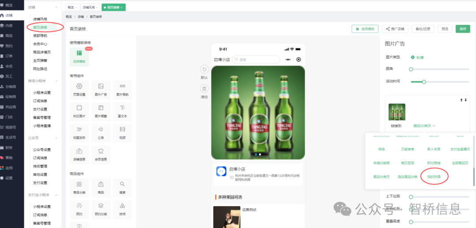476x228 pixels.
Task: Choose 每日签到 in the link list
Action: pyautogui.click(x=407, y=163)
